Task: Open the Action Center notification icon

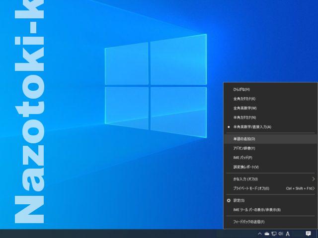Action: (x=308, y=234)
